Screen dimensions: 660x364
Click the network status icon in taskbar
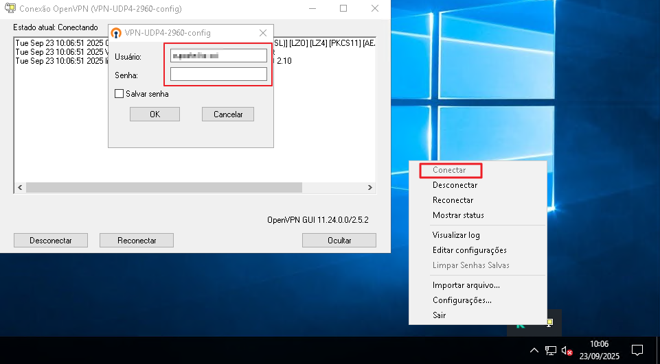pyautogui.click(x=550, y=350)
